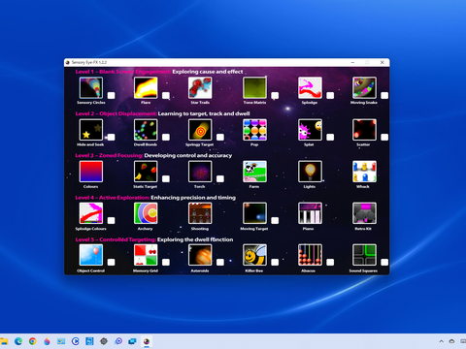Screen dimensions: 466x349
Task: Show hidden system tray icons
Action: 441,341
